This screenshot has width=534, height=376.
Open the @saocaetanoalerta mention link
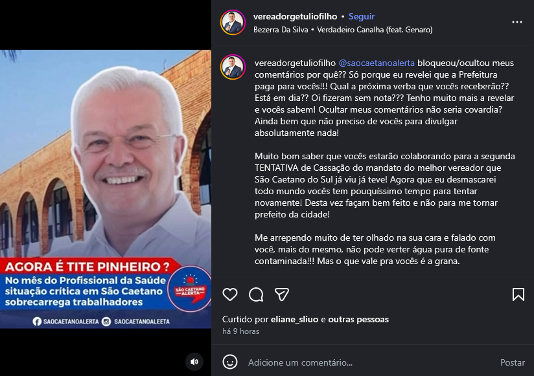pyautogui.click(x=377, y=63)
